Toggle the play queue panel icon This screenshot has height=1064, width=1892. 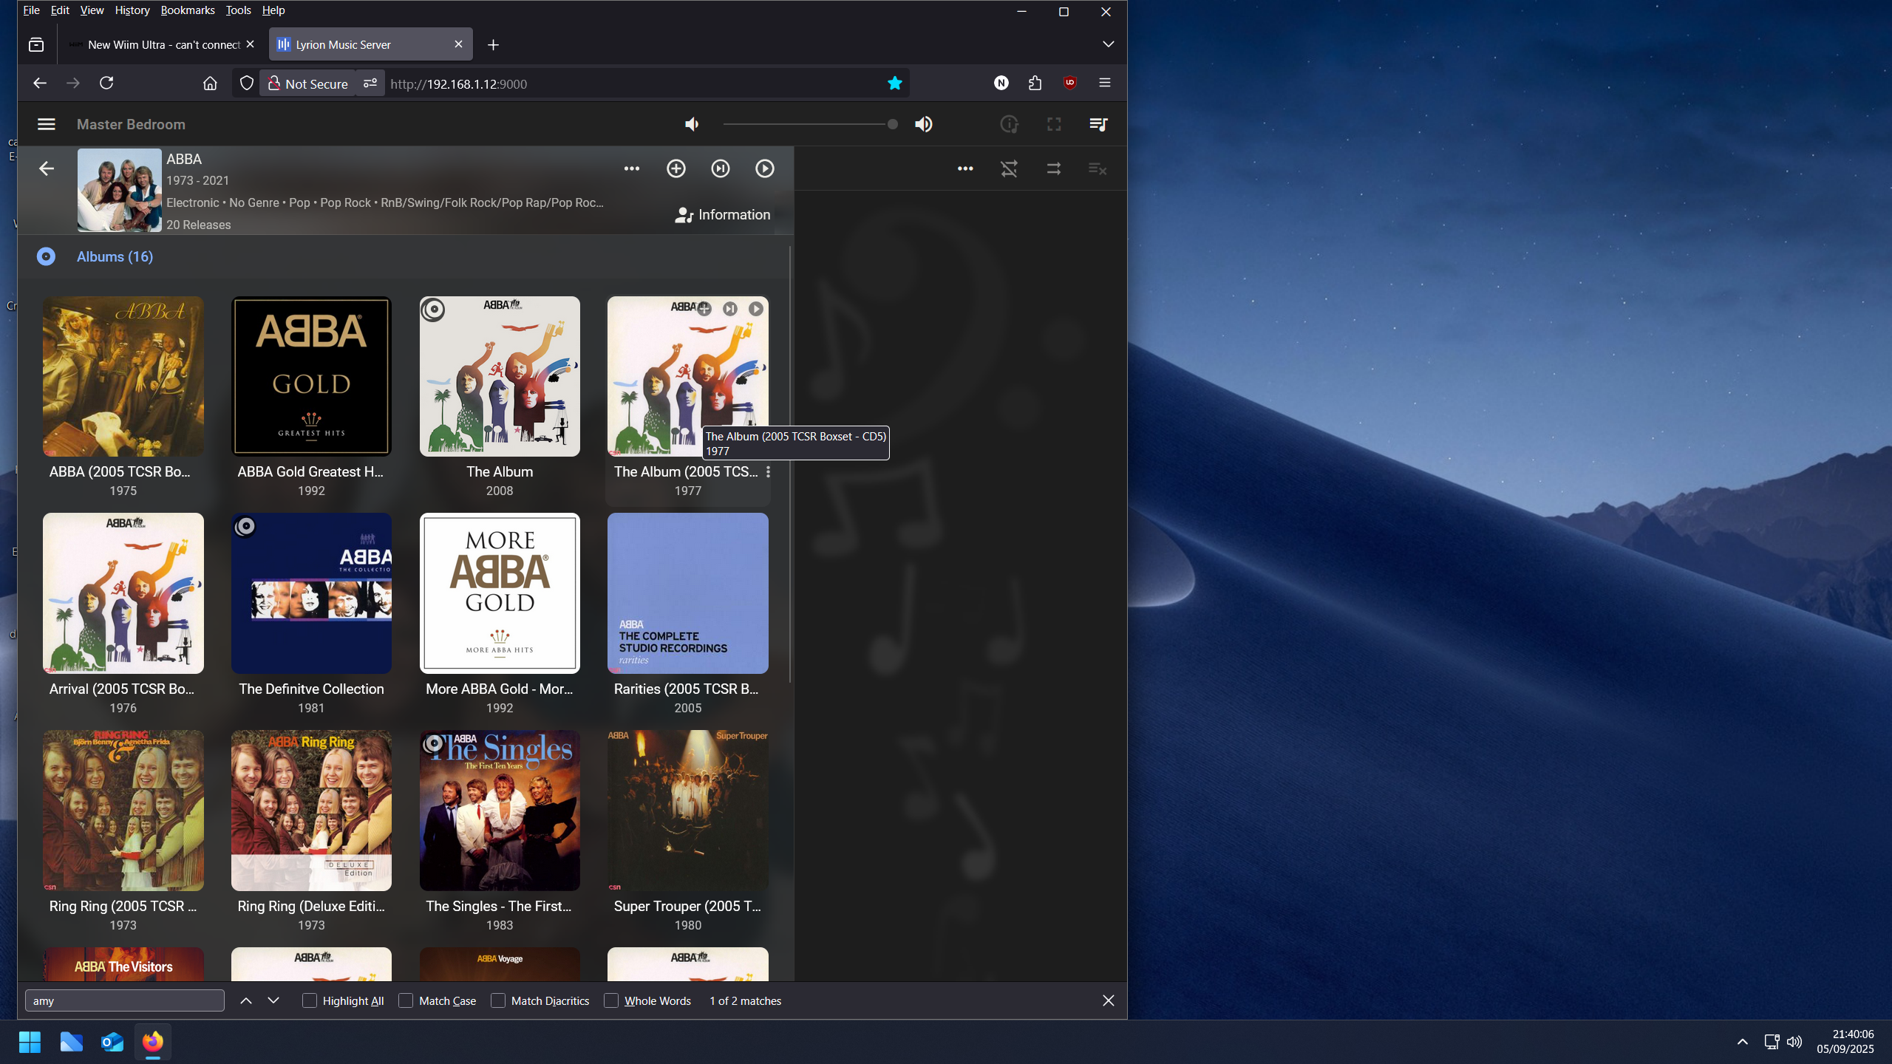(1098, 124)
